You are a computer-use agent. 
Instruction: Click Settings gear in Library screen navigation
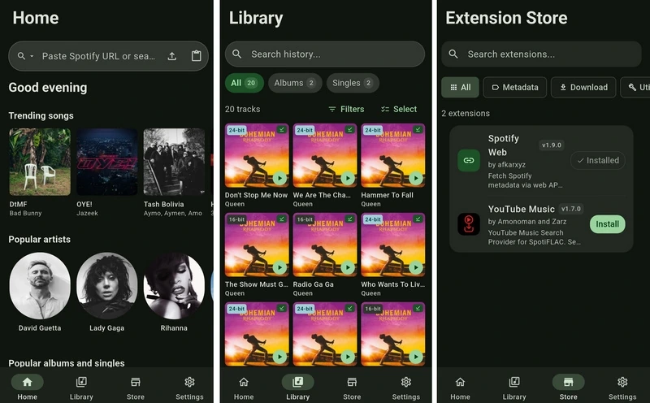click(x=405, y=382)
